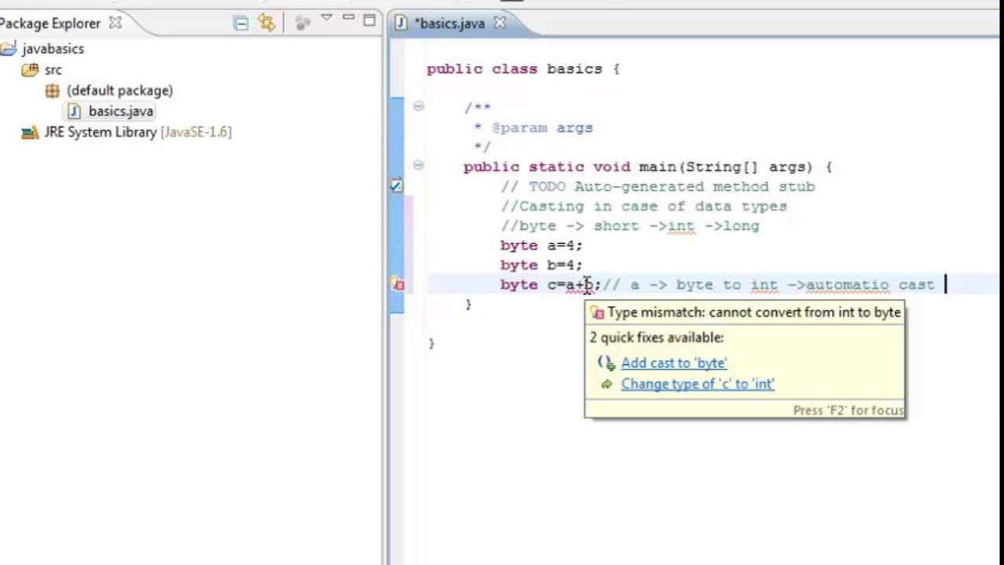Click the Java file icon on editor tab
The height and width of the screenshot is (565, 1004).
point(401,23)
